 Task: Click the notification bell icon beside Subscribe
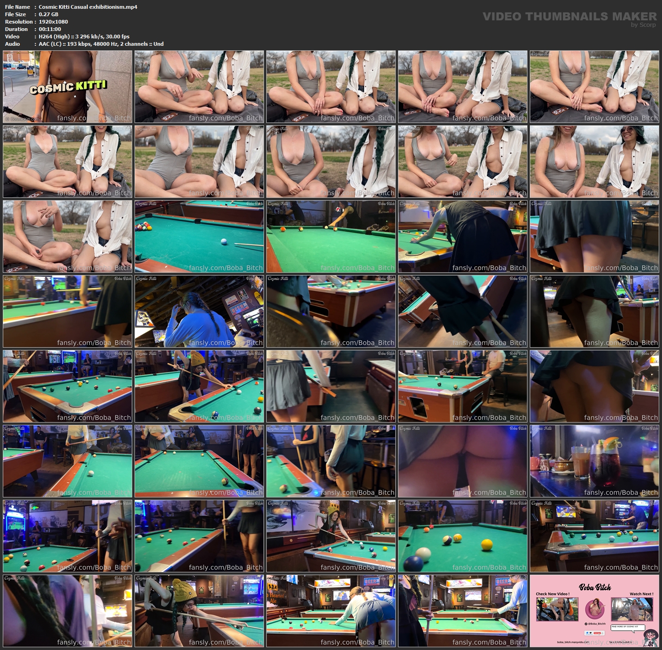coord(602,633)
